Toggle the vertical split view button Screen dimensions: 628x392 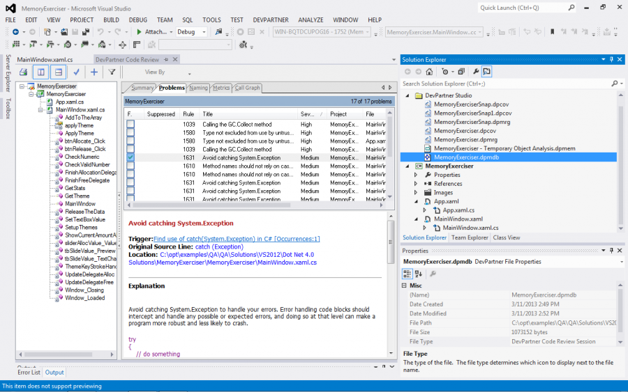41,72
